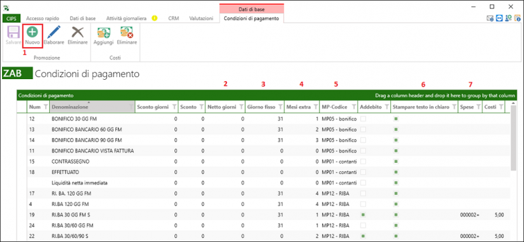Screen dimensions: 524x242
Task: Uncheck Addebito for RI.BA 30 GG FM S
Action: click(363, 215)
